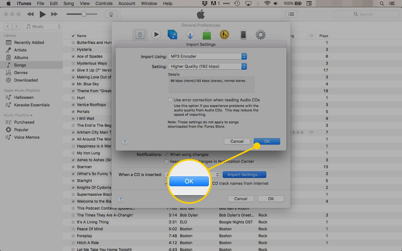
Task: Open the Song menu
Action: (x=69, y=3)
